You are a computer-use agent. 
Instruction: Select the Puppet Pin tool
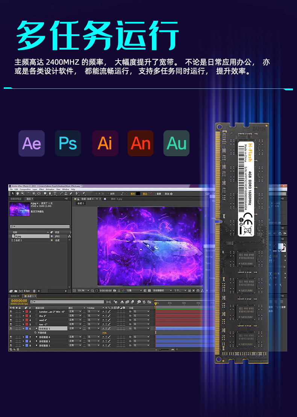click(x=84, y=193)
